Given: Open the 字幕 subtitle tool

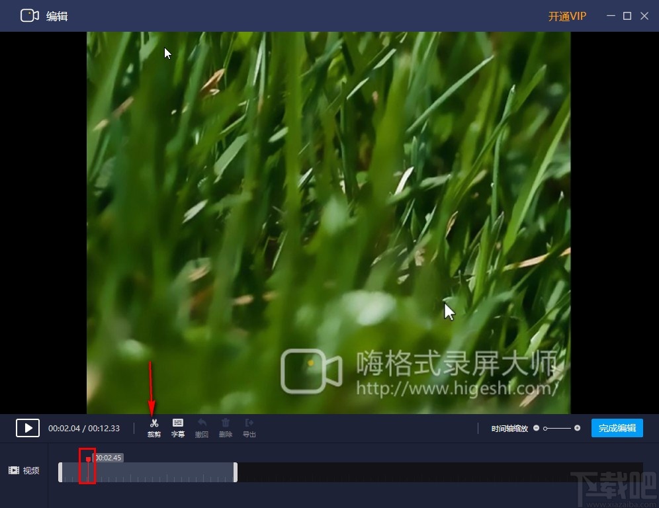Looking at the screenshot, I should coord(178,428).
